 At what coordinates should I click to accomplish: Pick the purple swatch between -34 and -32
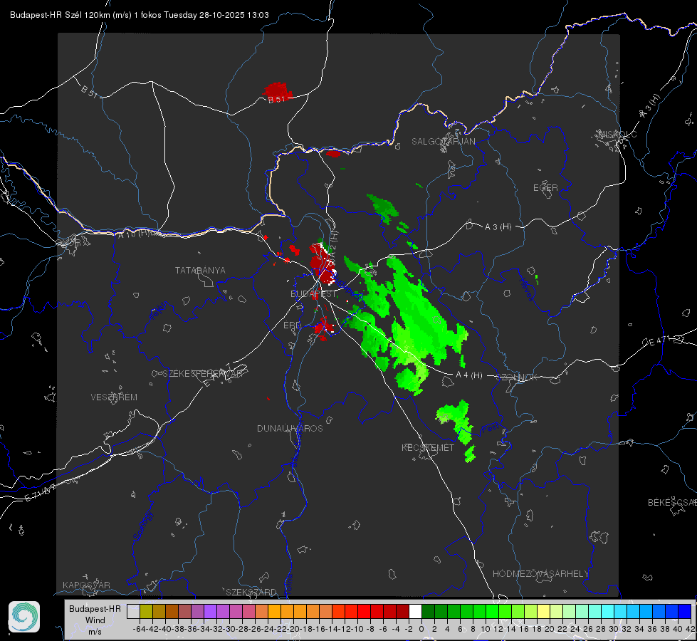pyautogui.click(x=210, y=611)
